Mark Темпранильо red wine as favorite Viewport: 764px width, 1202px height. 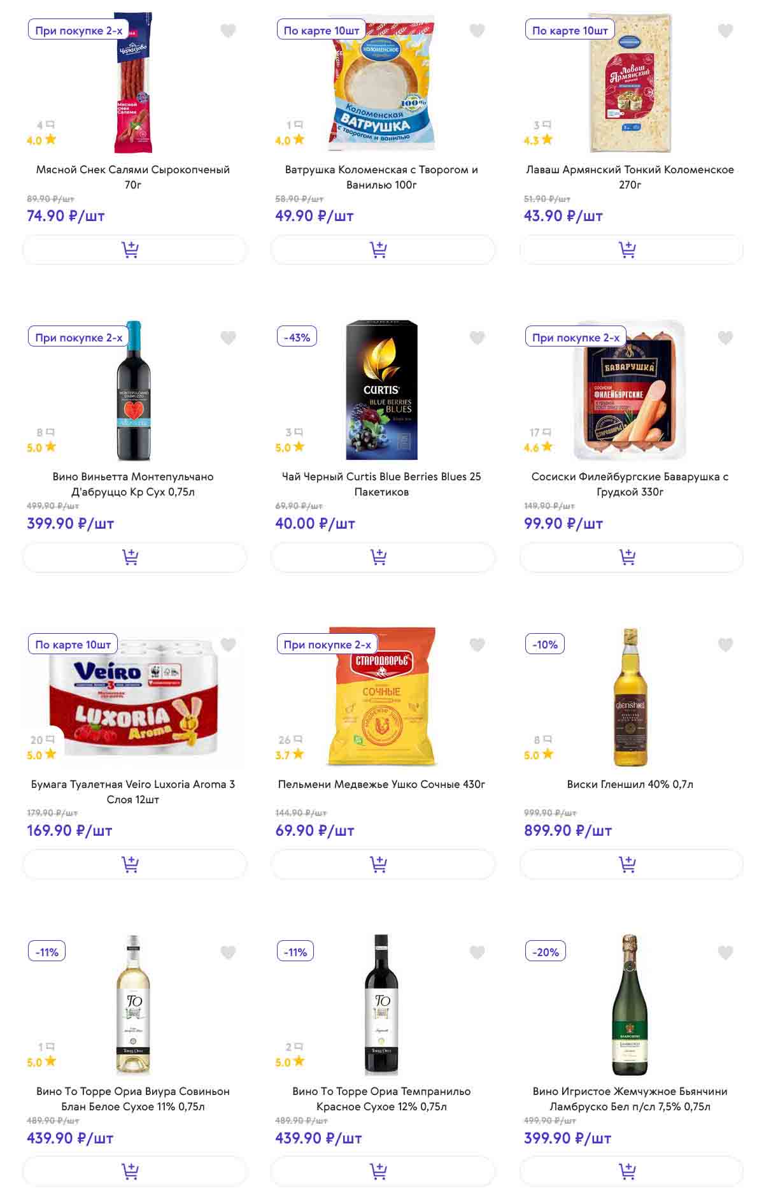coord(477,952)
